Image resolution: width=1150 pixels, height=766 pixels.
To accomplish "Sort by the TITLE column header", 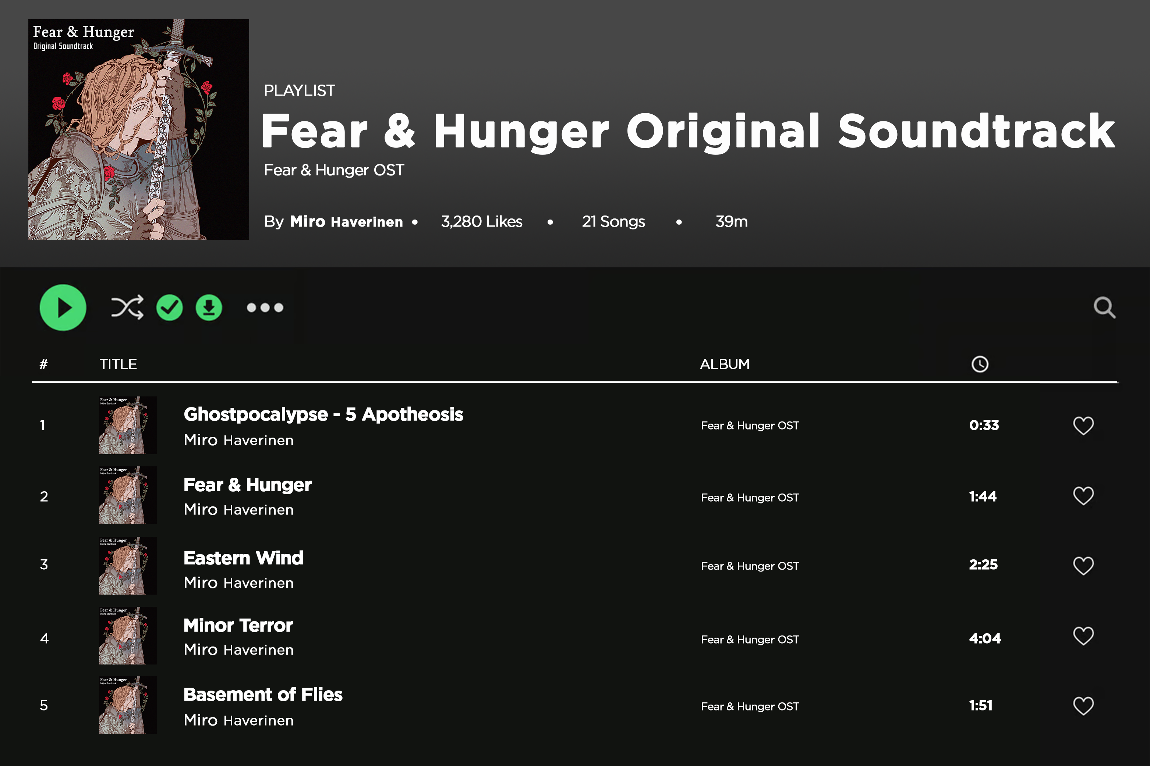I will click(118, 364).
